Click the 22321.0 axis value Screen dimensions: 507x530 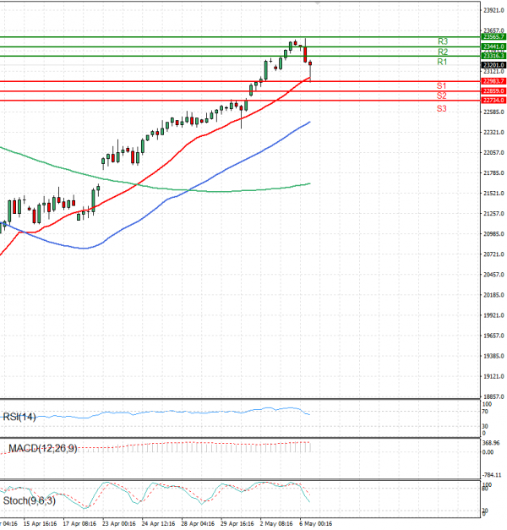(x=493, y=132)
